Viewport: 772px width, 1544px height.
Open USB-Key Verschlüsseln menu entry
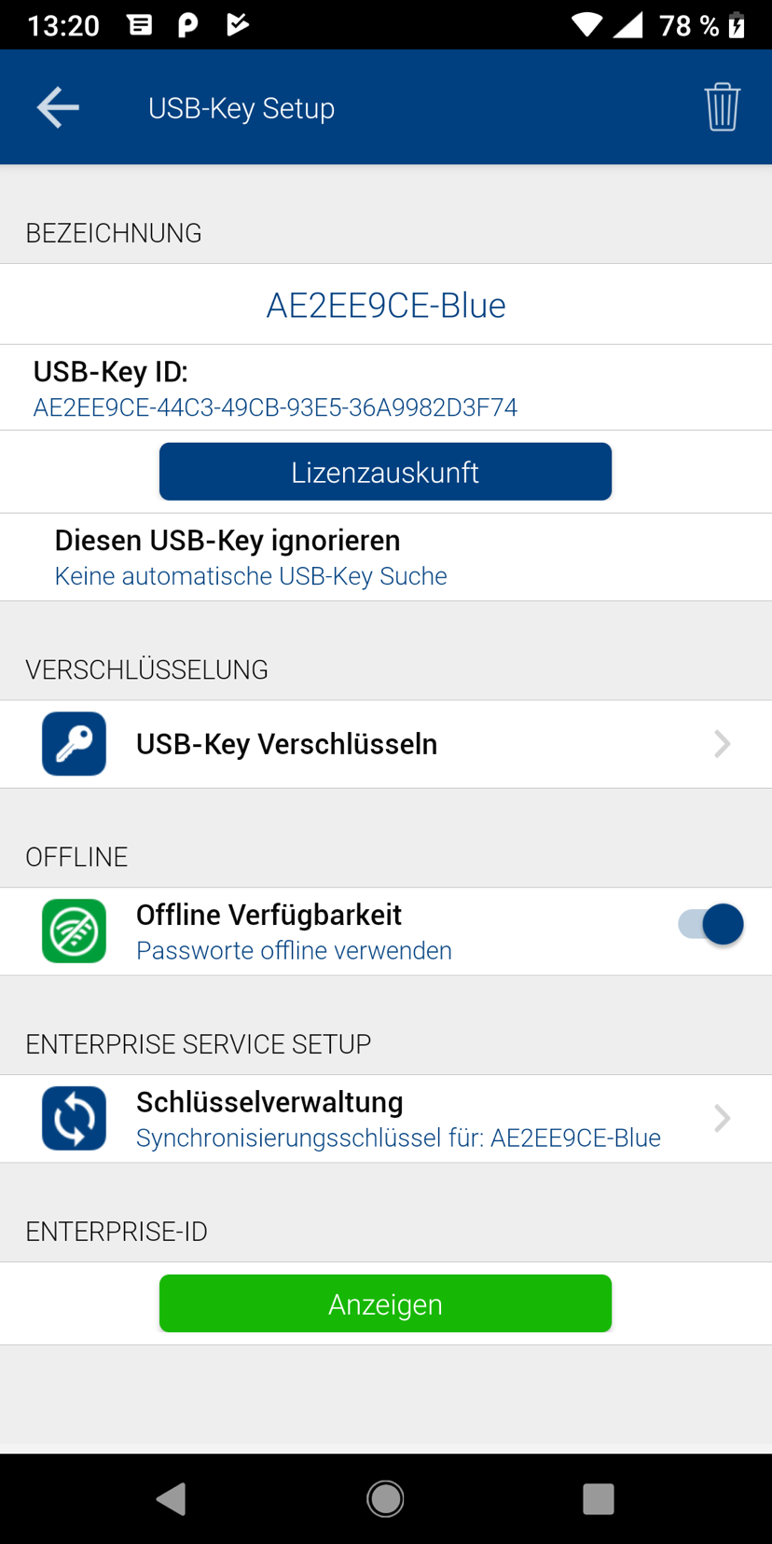click(286, 744)
